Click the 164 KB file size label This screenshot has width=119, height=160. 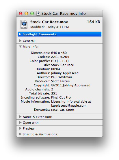pos(94,22)
